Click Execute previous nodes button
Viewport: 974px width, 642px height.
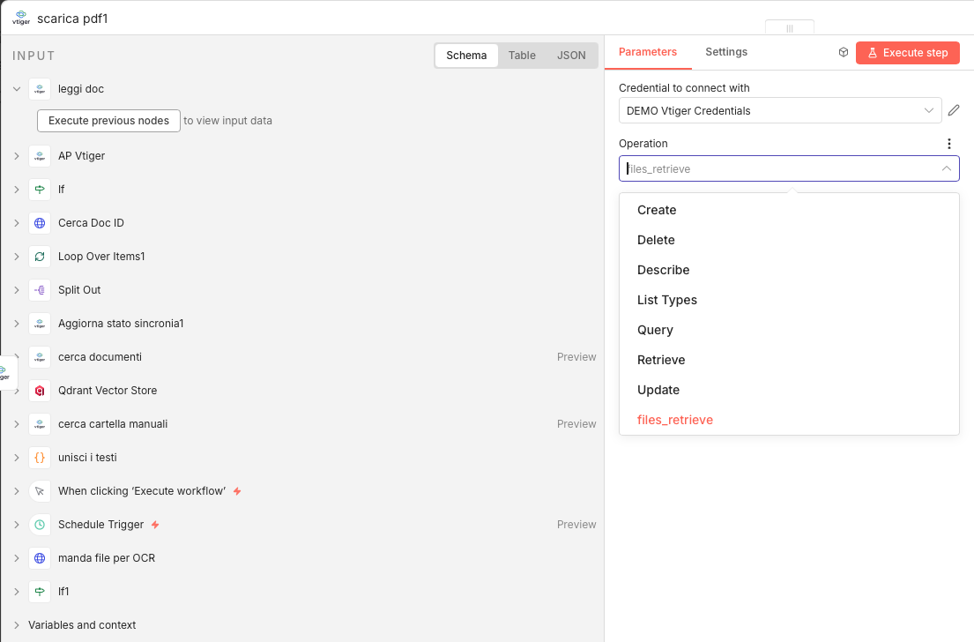point(108,121)
